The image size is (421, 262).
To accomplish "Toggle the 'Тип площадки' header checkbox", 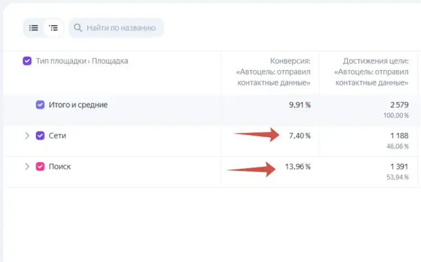I will click(27, 61).
